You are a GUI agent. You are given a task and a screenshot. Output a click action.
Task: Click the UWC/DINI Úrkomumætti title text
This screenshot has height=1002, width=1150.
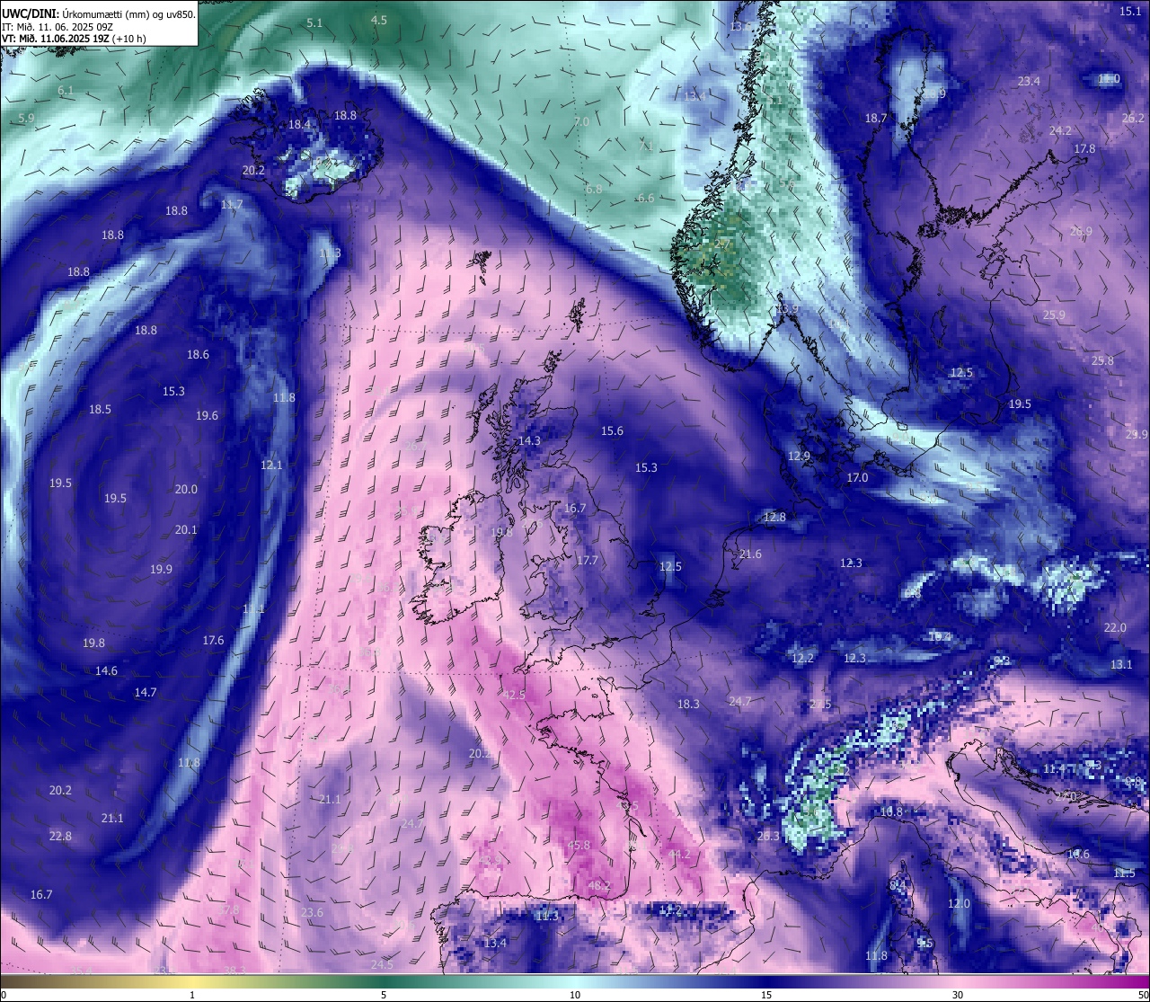(98, 13)
